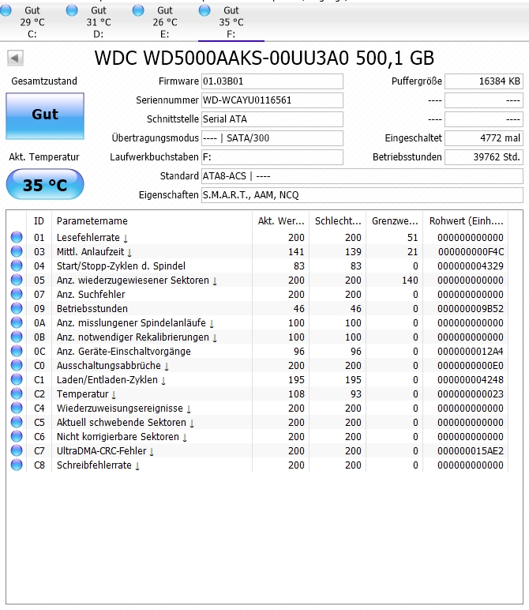Viewport: 529px width, 610px height.
Task: Click the Puffergröße 16384 KB field
Action: [x=484, y=81]
